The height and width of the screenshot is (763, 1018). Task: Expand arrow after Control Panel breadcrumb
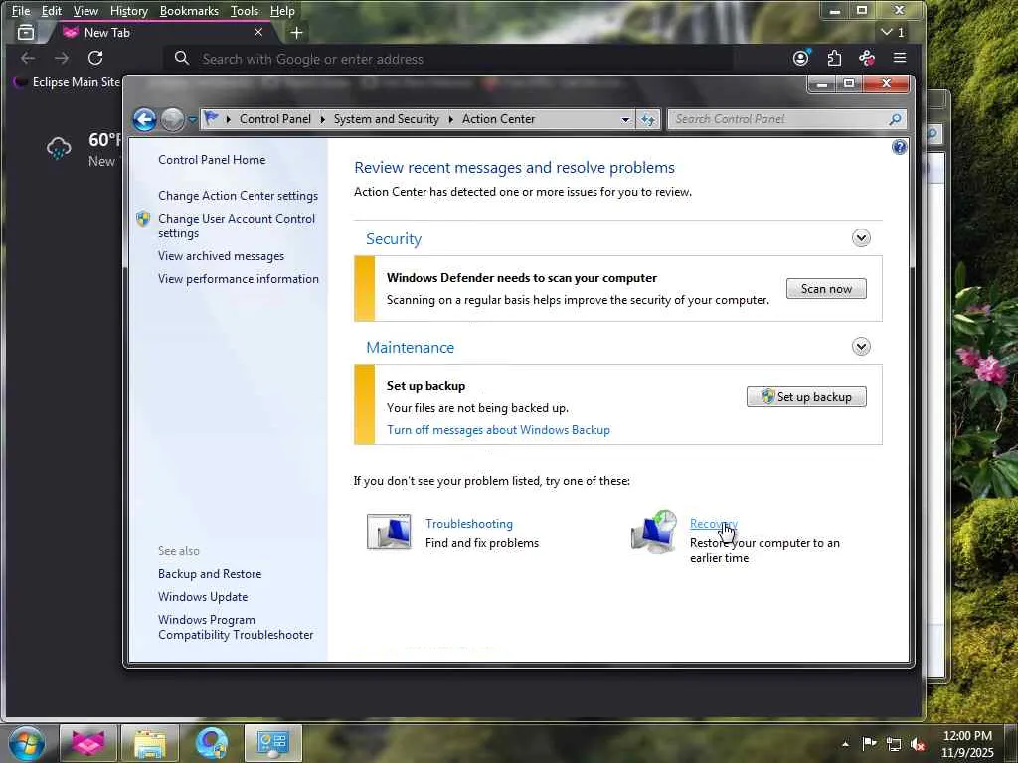322,119
